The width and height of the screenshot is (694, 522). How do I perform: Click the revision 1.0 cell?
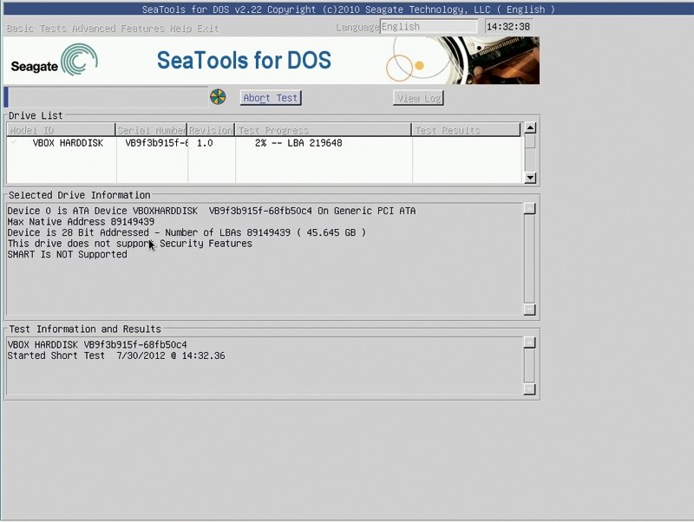coord(205,143)
